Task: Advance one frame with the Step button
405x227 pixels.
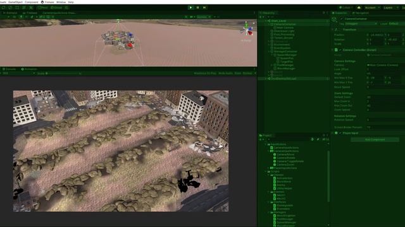Action: 204,8
